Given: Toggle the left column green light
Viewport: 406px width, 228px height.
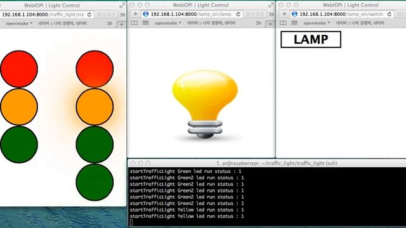Looking at the screenshot, I should pyautogui.click(x=19, y=144).
